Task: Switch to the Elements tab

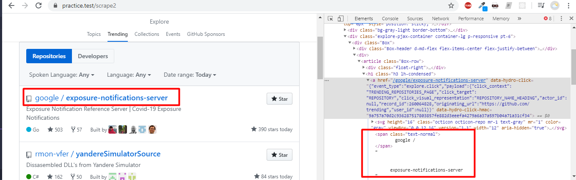Action: coord(364,19)
